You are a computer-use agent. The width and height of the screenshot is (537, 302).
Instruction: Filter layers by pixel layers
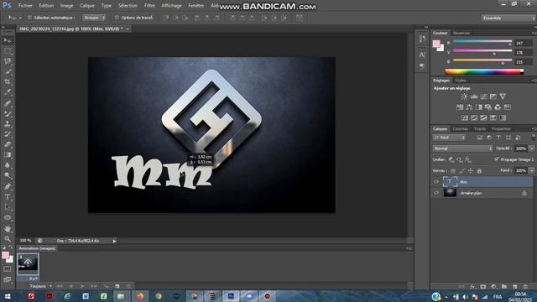[479, 138]
